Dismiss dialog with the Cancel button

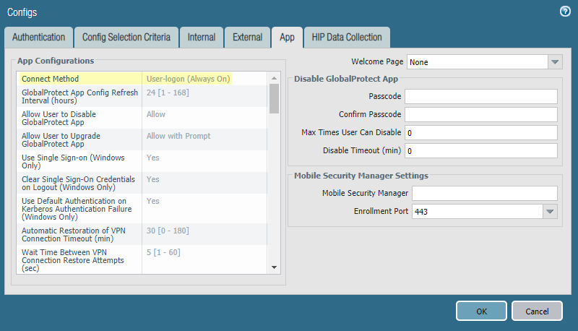(x=537, y=311)
